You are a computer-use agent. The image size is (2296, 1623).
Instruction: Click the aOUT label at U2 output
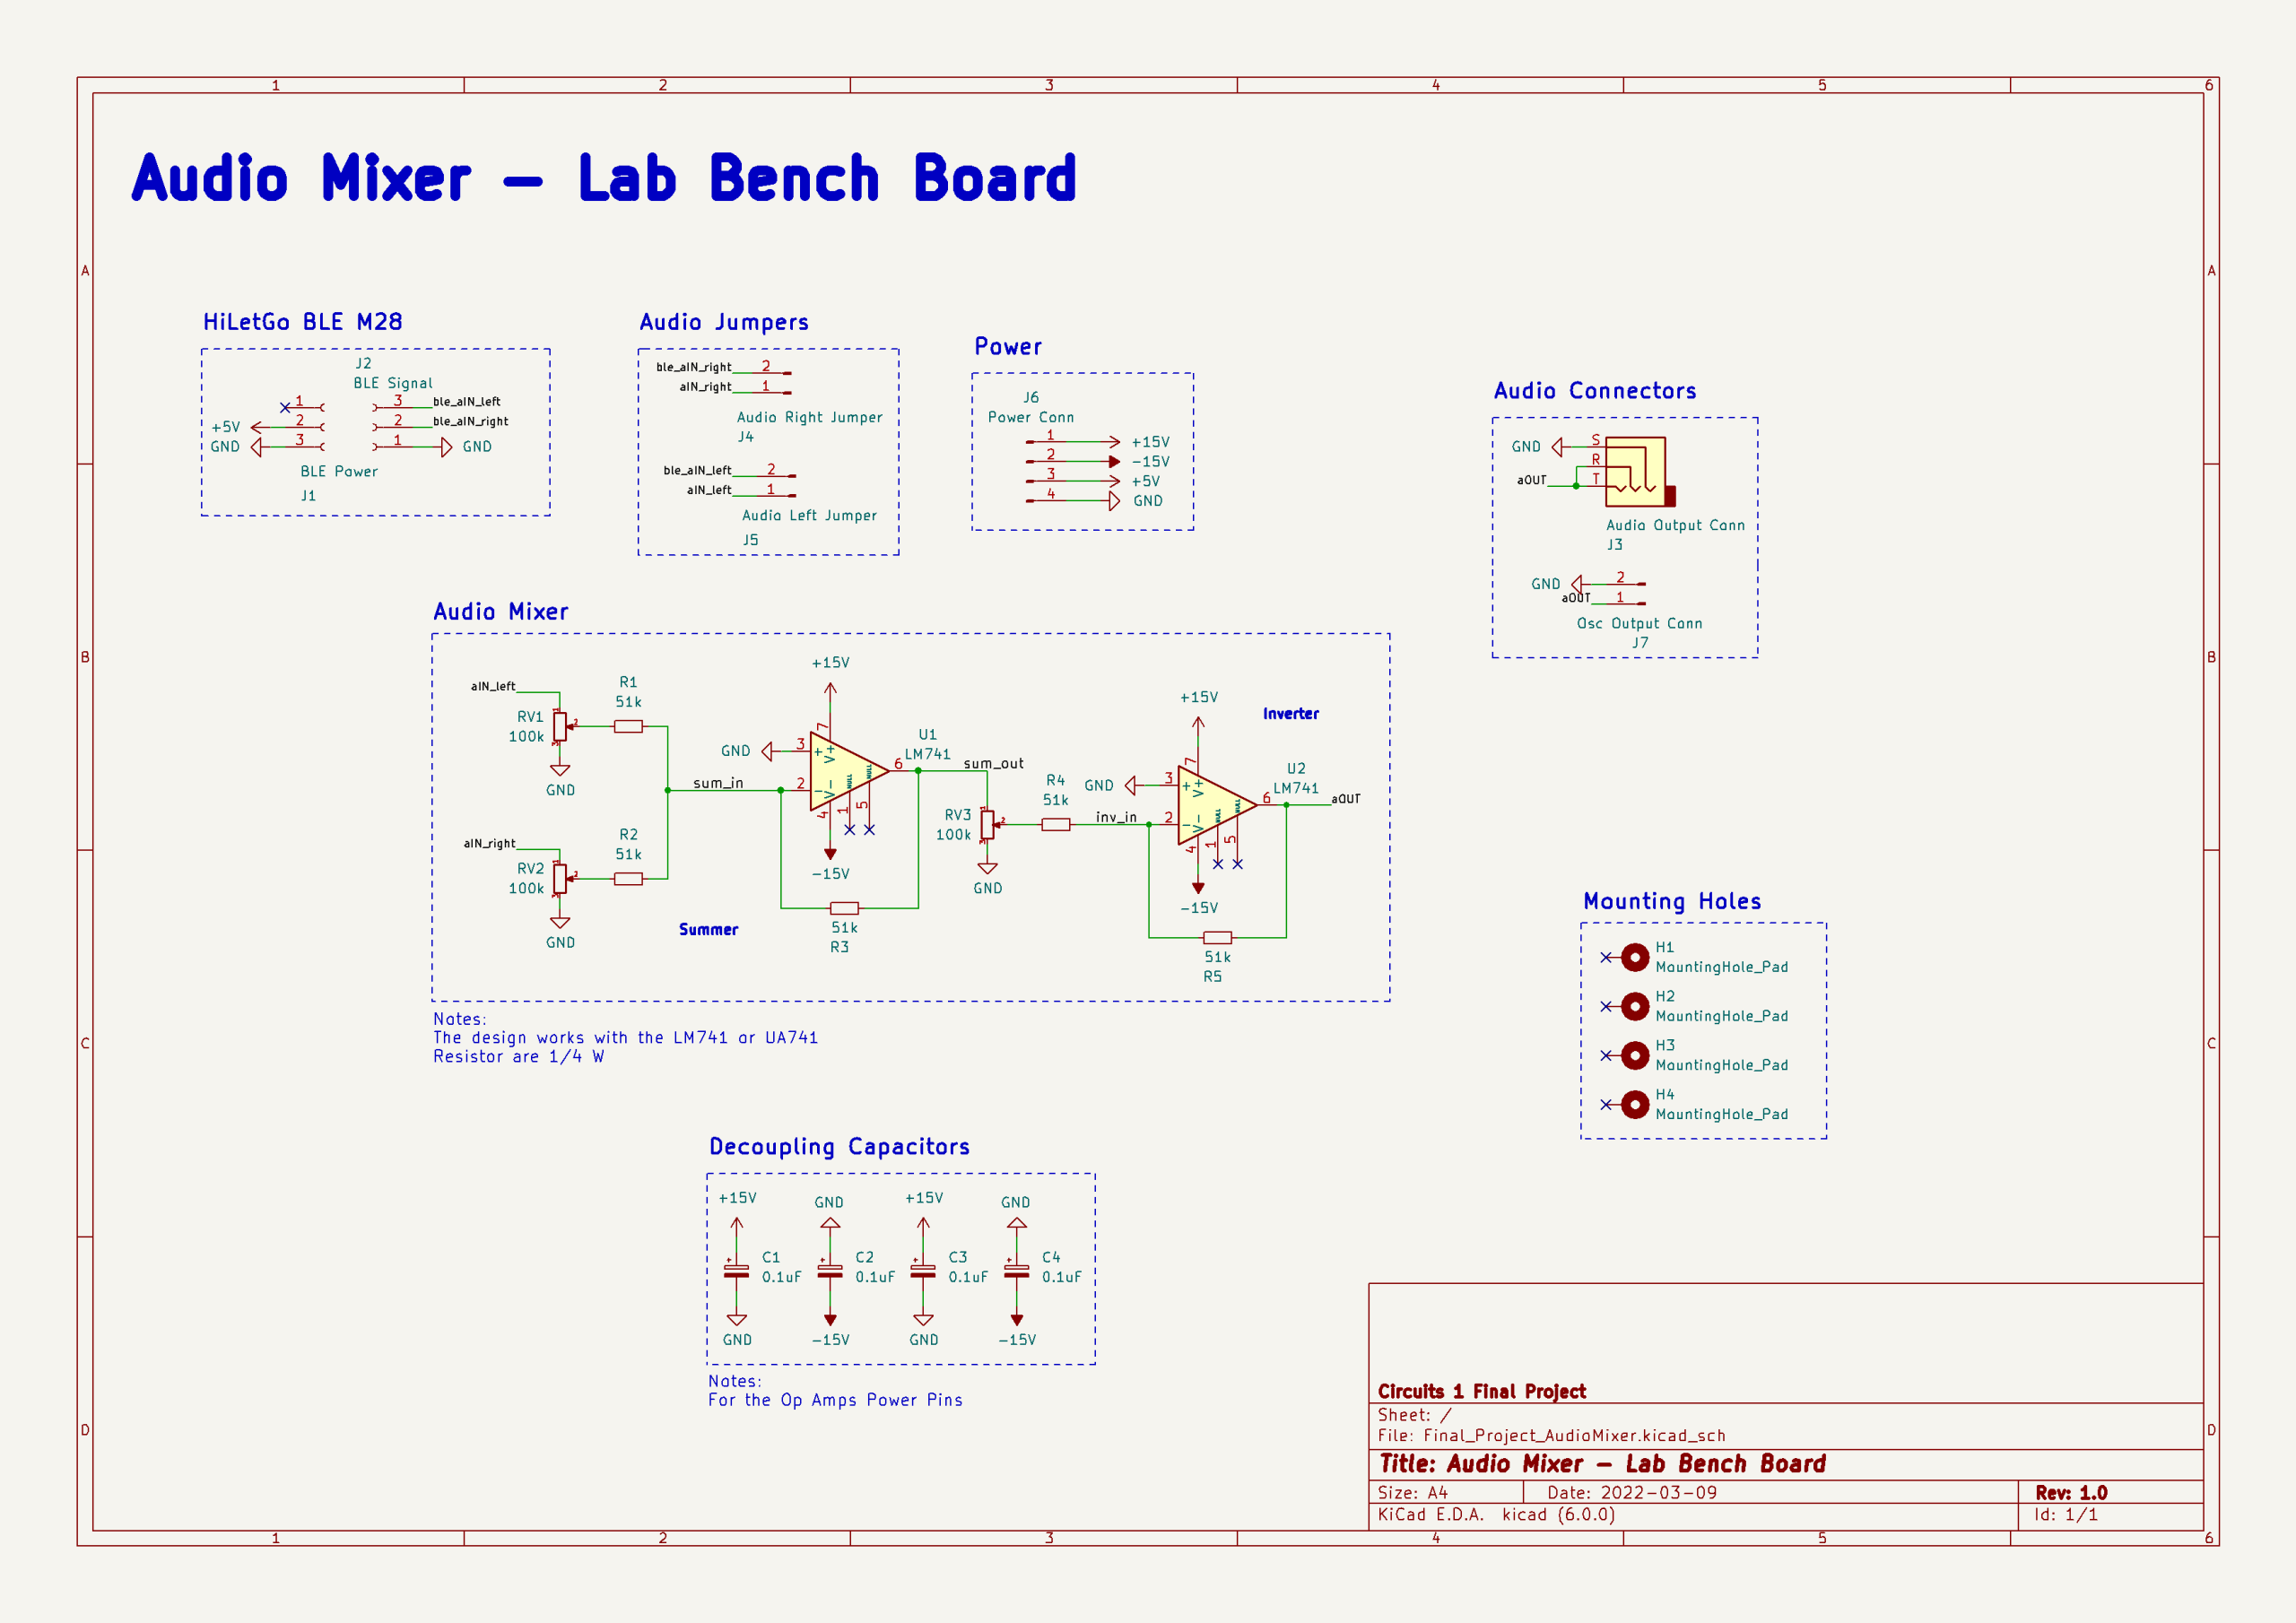click(1345, 799)
